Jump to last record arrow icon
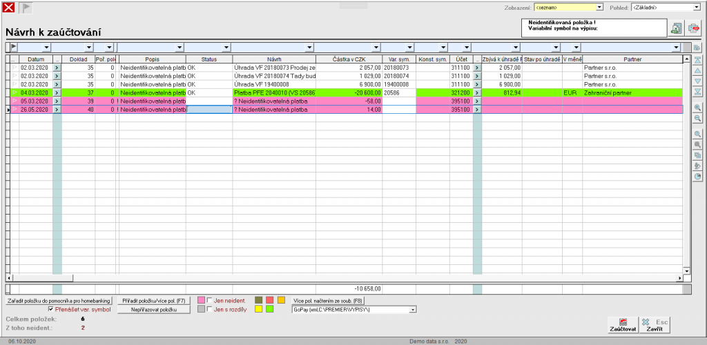The width and height of the screenshot is (707, 345). (x=697, y=92)
